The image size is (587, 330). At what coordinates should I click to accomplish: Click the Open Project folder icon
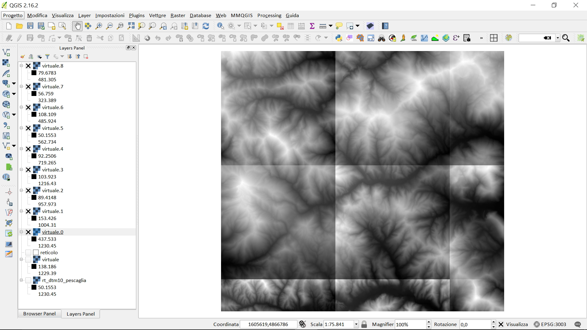(19, 26)
